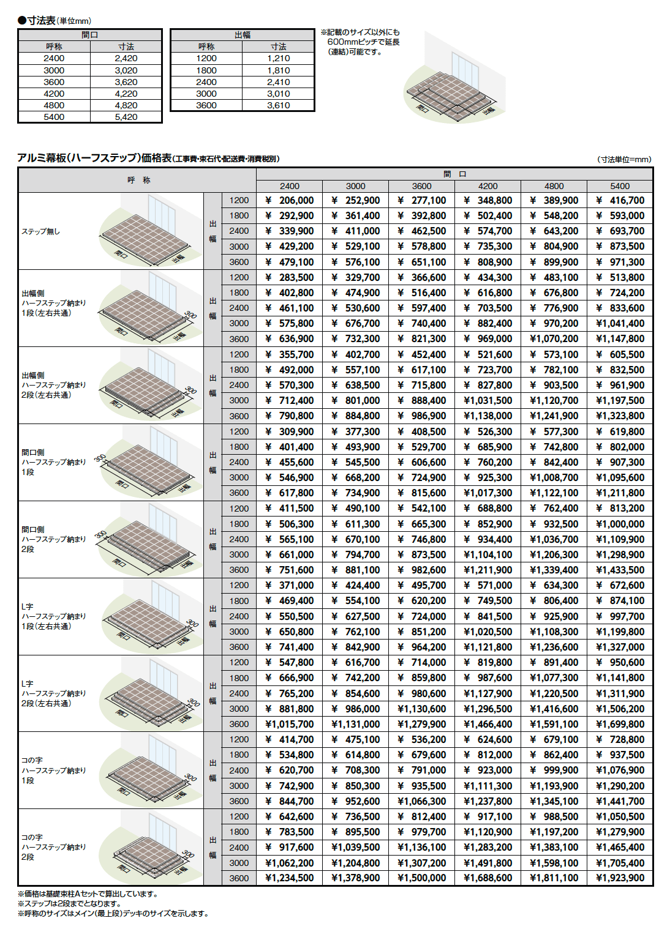Click the コの字 1段 deck illustration
The height and width of the screenshot is (929, 659).
pos(147,770)
